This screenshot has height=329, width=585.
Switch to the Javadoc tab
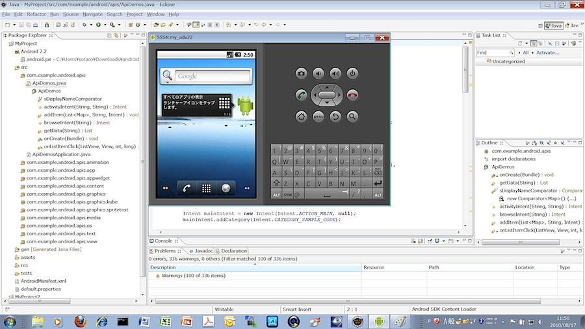click(x=201, y=250)
